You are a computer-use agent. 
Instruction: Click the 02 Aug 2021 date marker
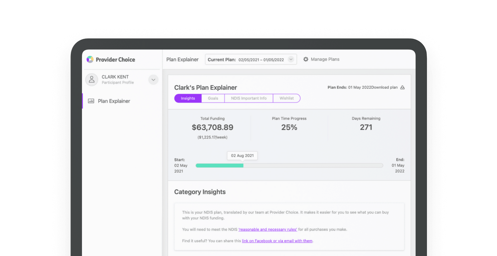(242, 156)
